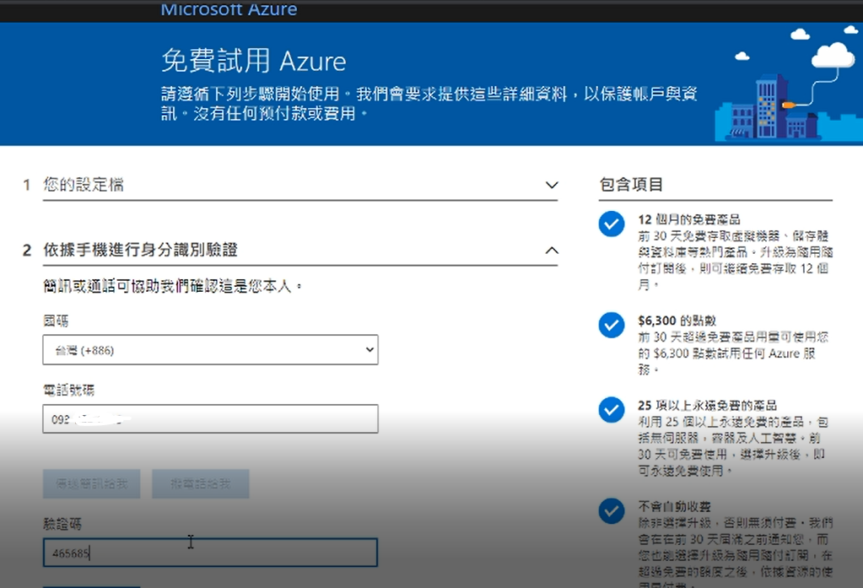The height and width of the screenshot is (588, 863).
Task: Click the city and cloud banner illustration
Action: [x=788, y=84]
